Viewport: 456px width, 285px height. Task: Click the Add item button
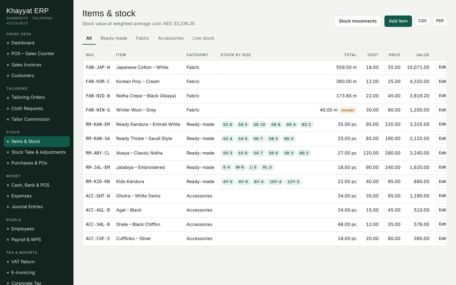coord(398,21)
